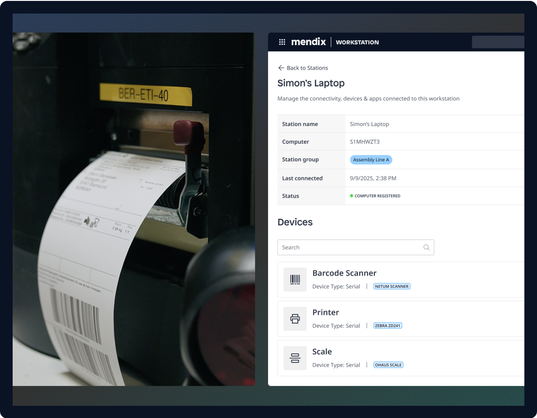Image resolution: width=537 pixels, height=418 pixels.
Task: Go back to Stations
Action: [307, 68]
